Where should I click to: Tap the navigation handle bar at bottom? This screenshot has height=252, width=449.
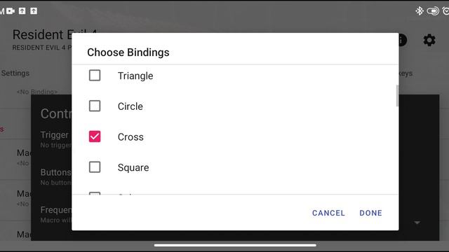tap(235, 245)
